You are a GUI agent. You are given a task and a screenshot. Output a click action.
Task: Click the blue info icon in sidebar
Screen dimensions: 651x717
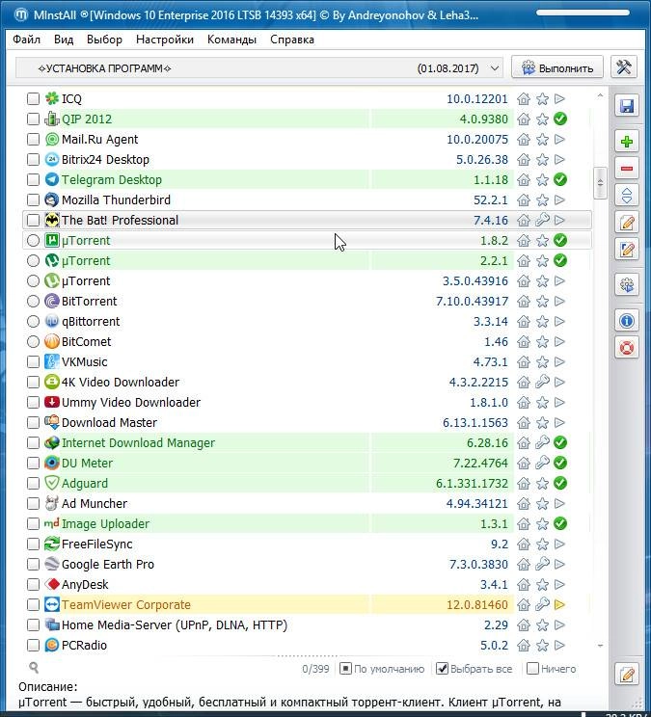click(626, 321)
